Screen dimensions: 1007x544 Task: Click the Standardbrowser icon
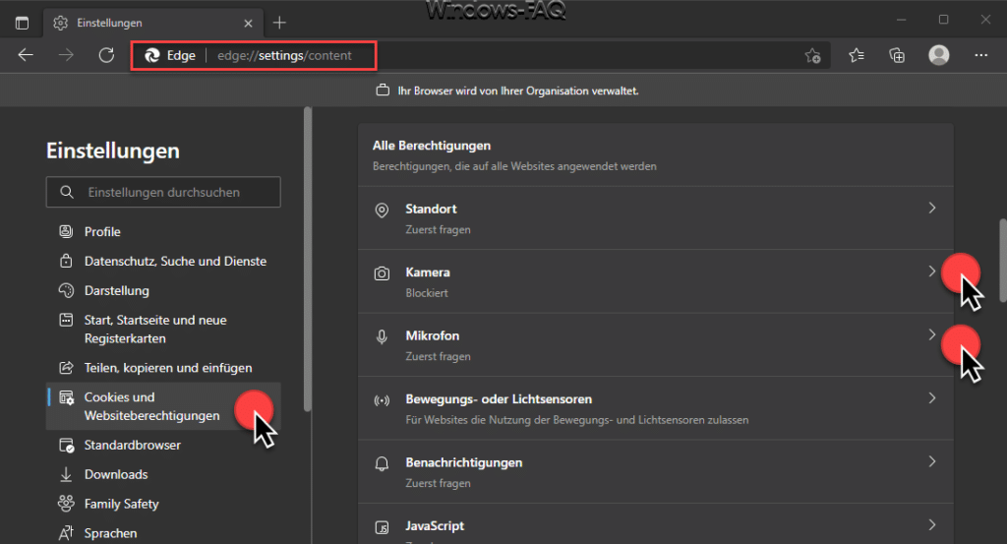[66, 445]
